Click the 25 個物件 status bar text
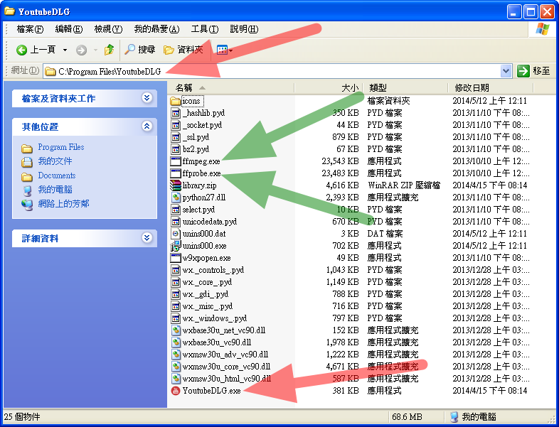559x427 pixels. [22, 416]
